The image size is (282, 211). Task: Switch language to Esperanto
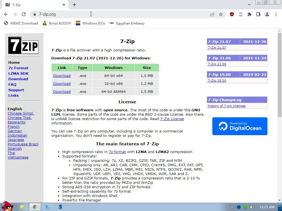(17, 122)
